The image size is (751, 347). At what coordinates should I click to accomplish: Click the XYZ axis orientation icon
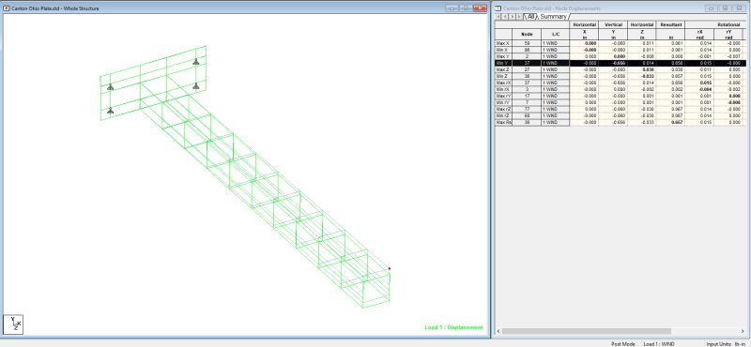tap(13, 324)
